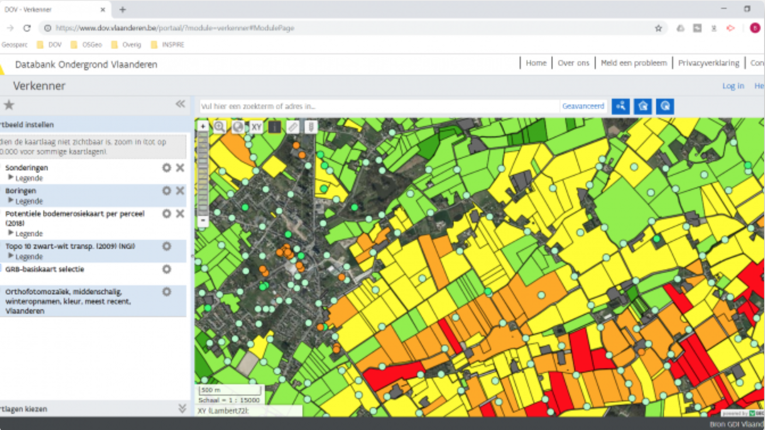Click the map zoom level slider bar
This screenshot has width=765, height=430.
click(x=203, y=173)
